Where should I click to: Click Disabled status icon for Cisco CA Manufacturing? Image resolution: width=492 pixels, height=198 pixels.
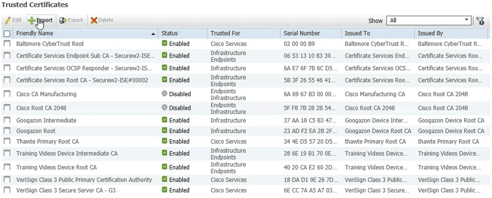[164, 94]
